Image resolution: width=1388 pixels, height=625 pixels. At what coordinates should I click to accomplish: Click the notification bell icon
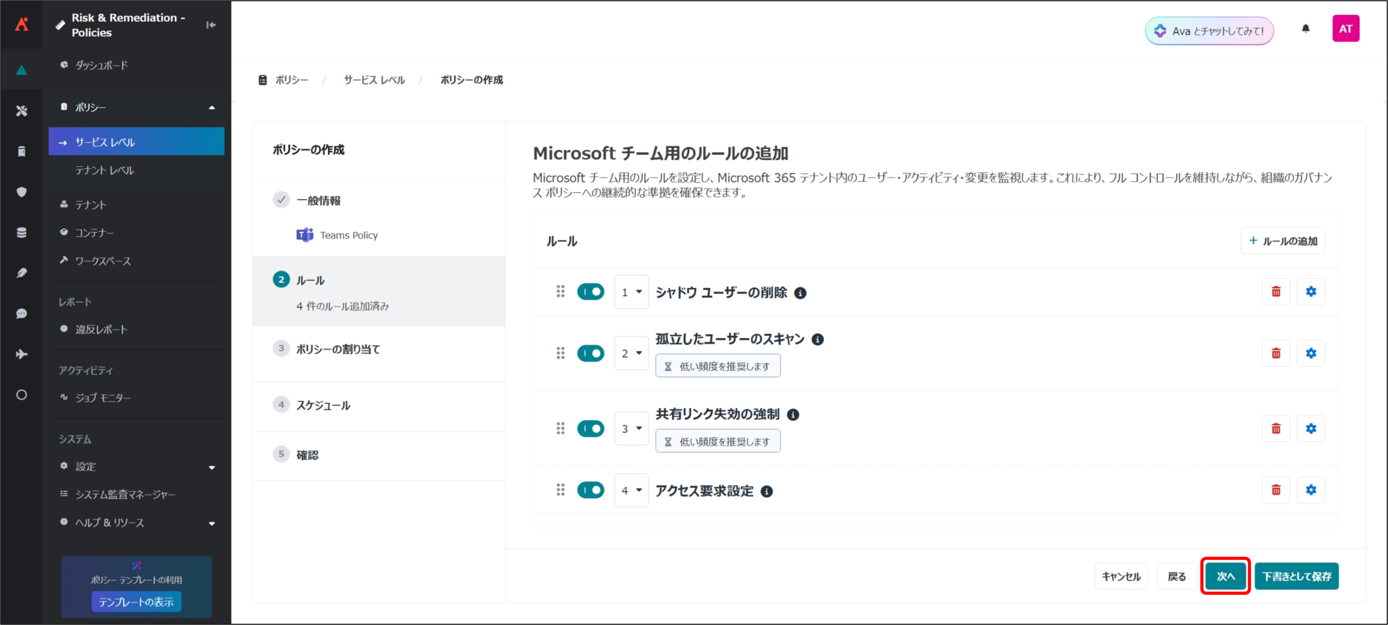[1306, 29]
